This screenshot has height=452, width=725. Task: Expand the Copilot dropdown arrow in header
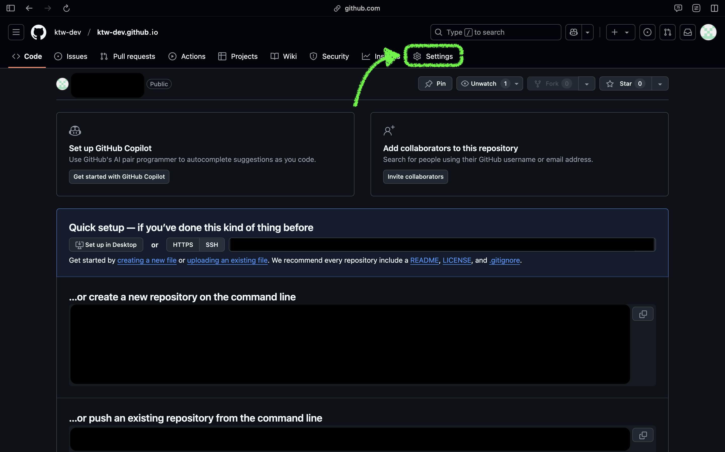pyautogui.click(x=587, y=32)
